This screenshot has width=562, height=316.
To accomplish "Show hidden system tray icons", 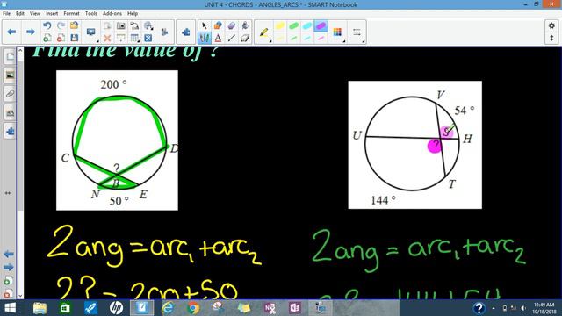I will tap(494, 308).
